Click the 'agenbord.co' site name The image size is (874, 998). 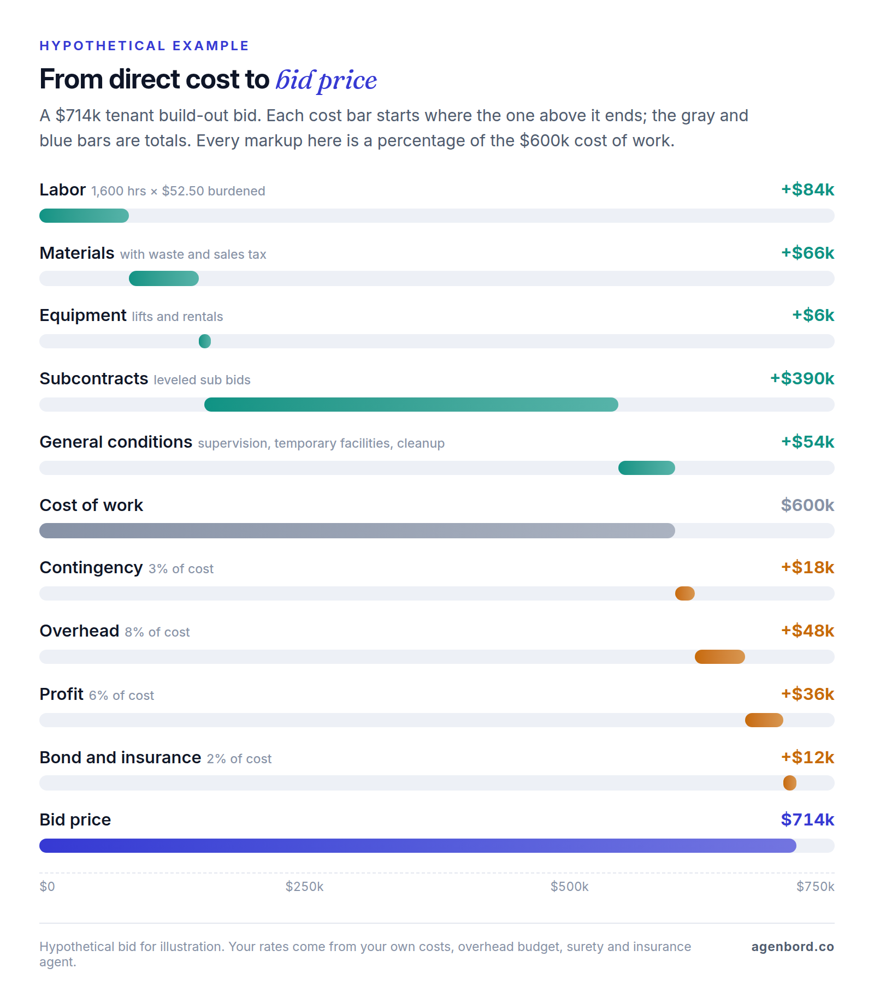pyautogui.click(x=793, y=947)
